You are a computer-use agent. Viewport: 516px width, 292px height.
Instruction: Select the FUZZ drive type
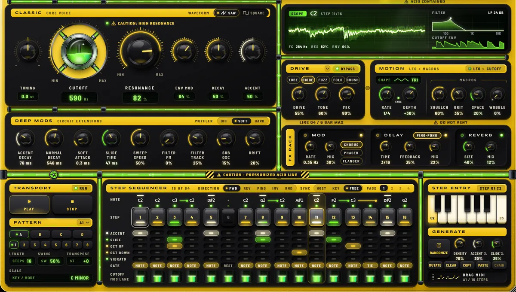tap(322, 80)
